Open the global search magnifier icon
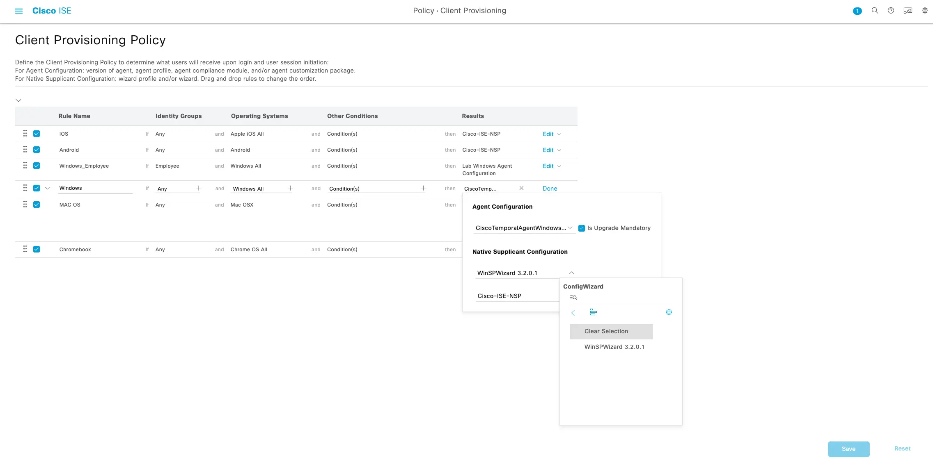The width and height of the screenshot is (933, 464). (875, 11)
